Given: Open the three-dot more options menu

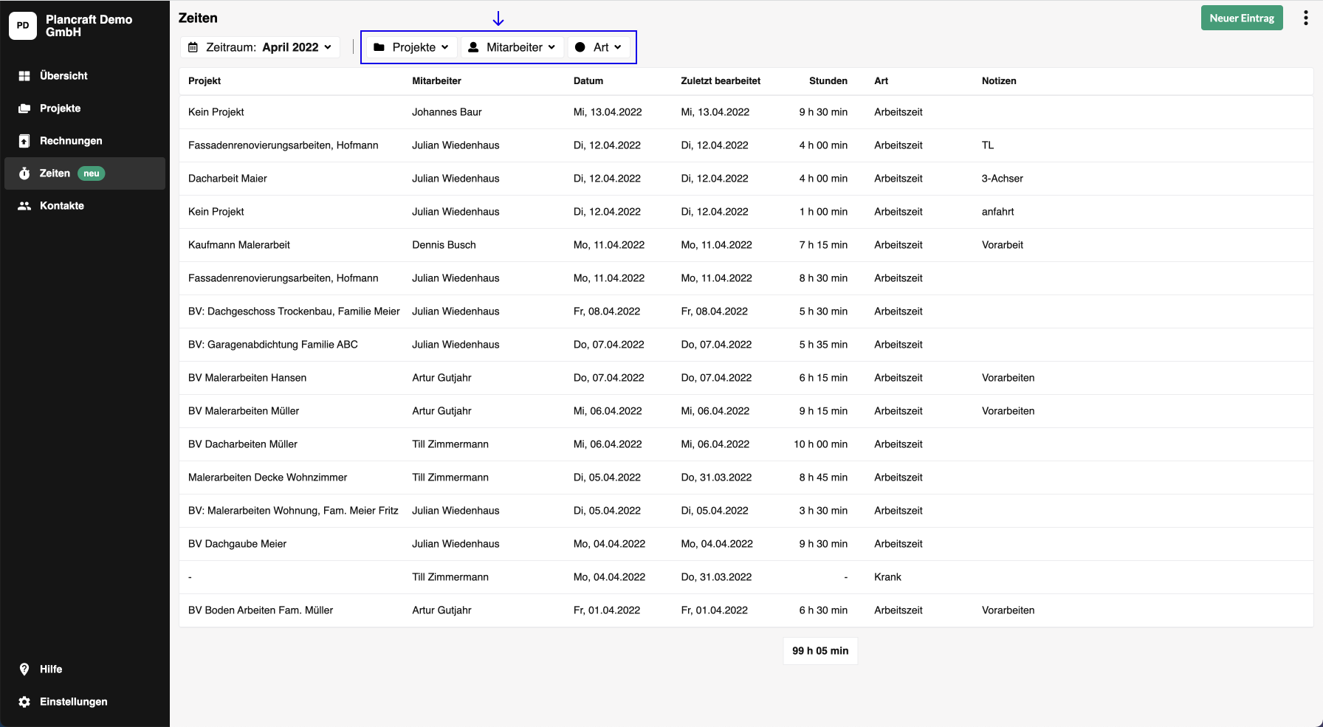Looking at the screenshot, I should pyautogui.click(x=1305, y=18).
